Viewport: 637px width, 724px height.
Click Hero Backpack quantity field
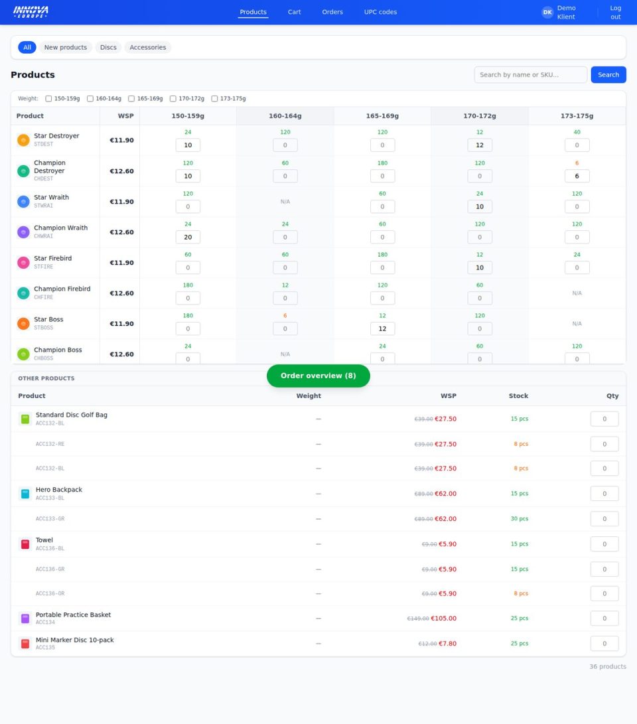click(x=604, y=494)
